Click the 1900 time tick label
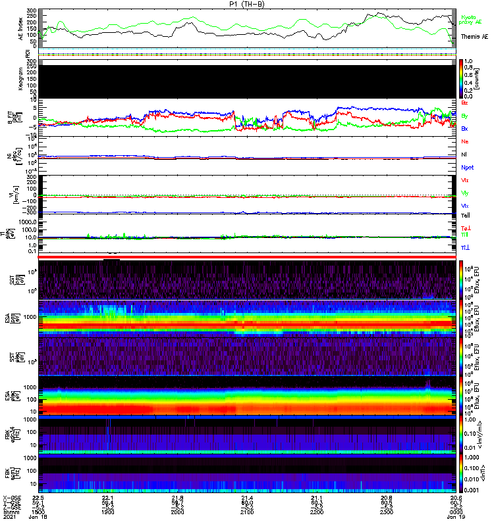494x526 pixels. [107, 512]
